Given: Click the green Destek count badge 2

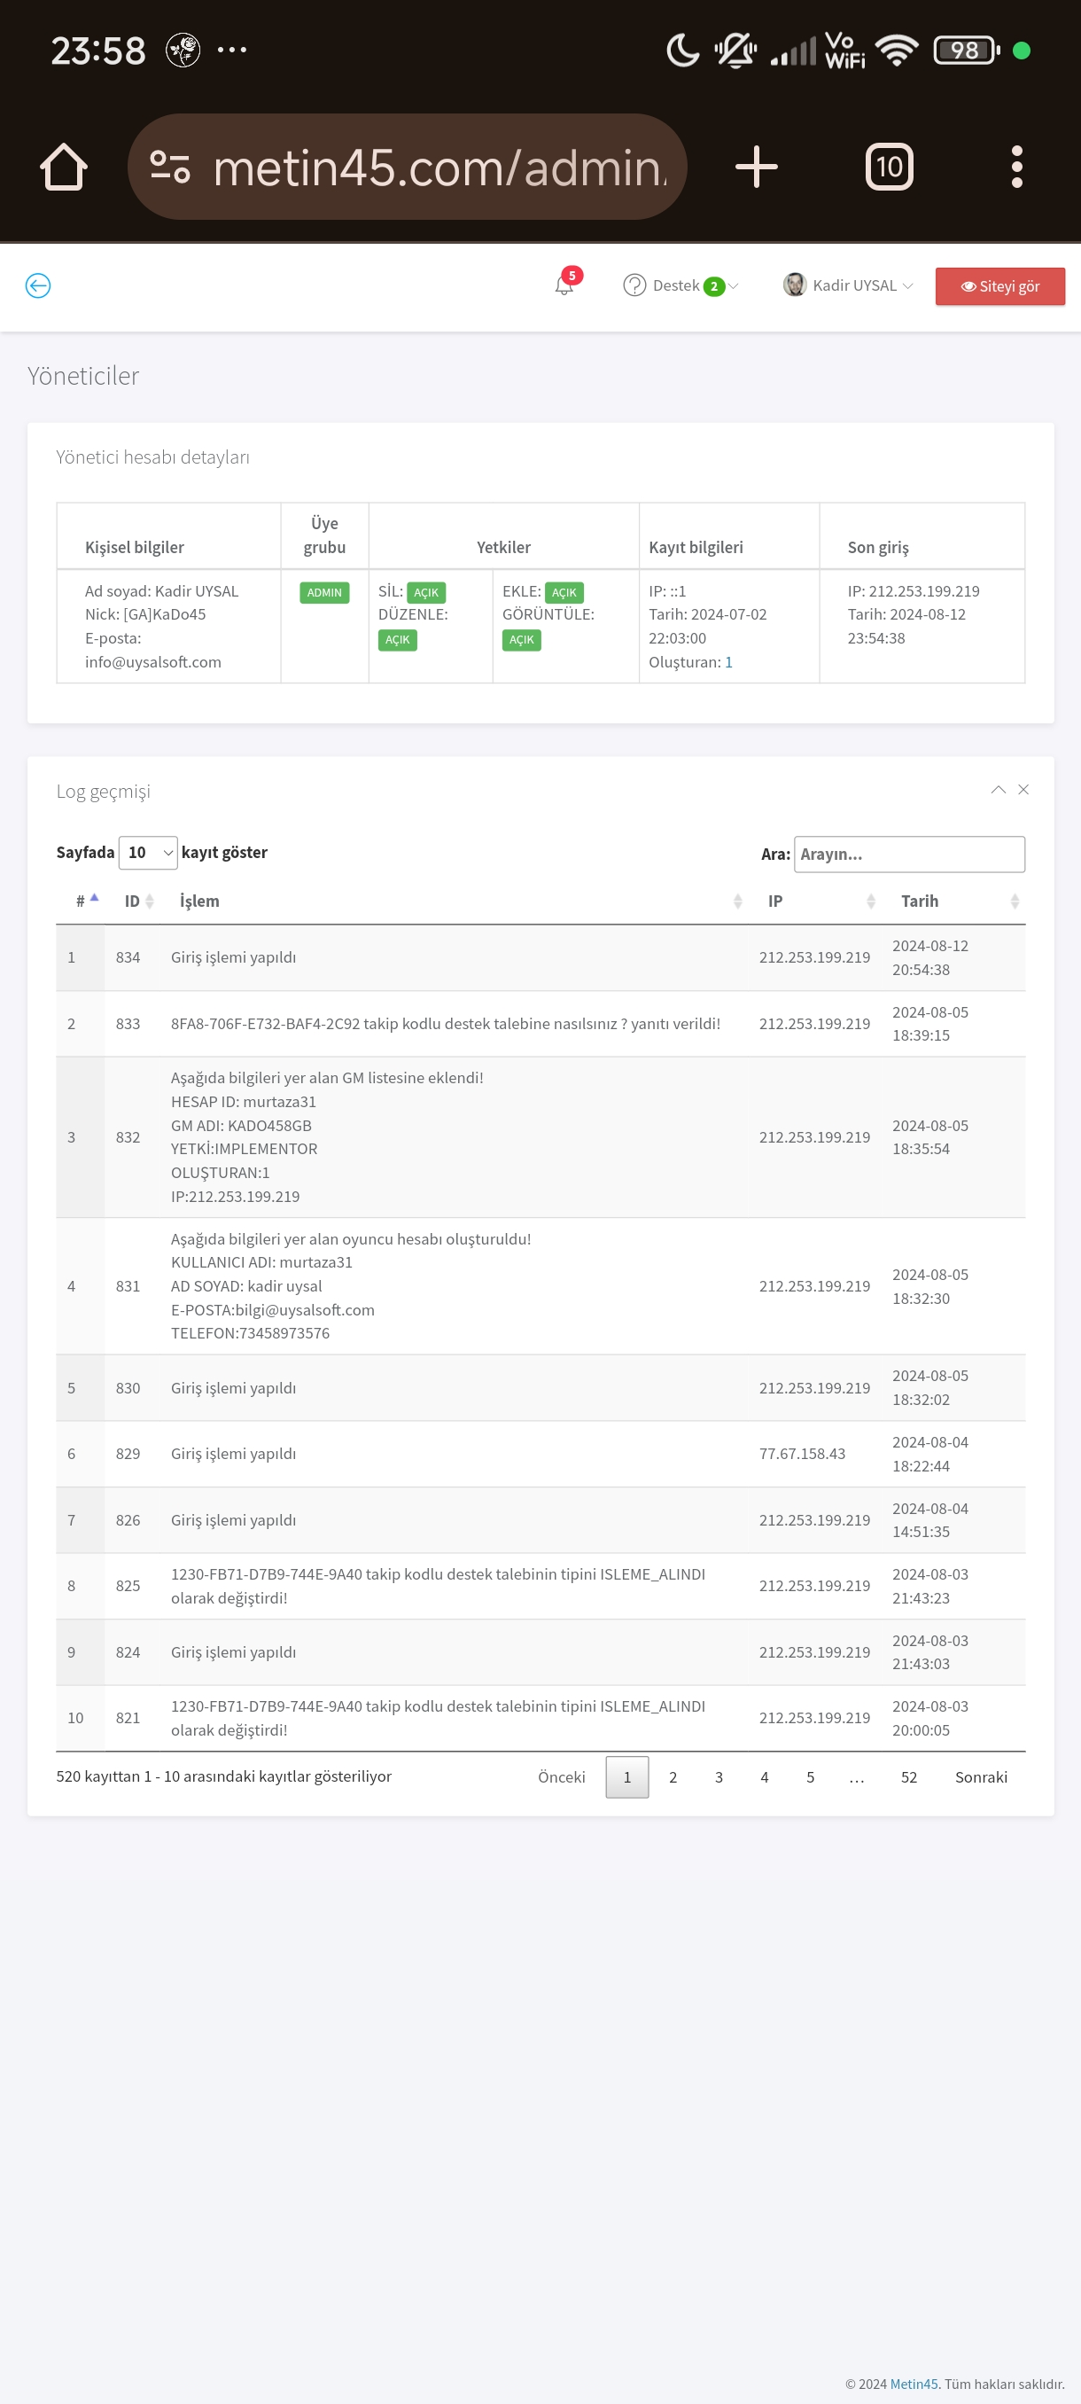Looking at the screenshot, I should click(713, 286).
